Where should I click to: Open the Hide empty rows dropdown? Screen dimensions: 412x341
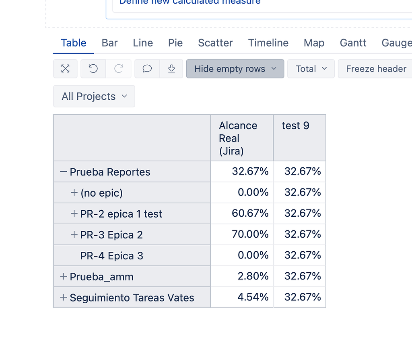[x=235, y=69]
